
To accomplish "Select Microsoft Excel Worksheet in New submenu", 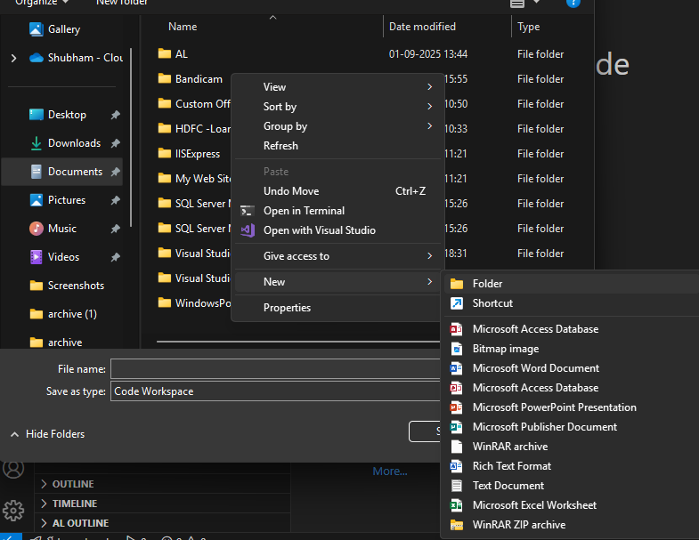I will (535, 505).
